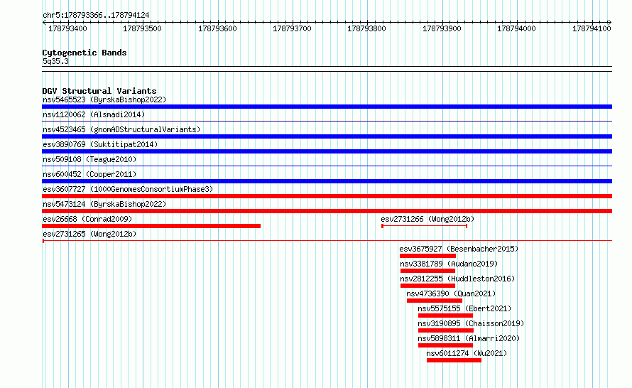Open the nsv1120062 (Alsmadi2014) variant label
This screenshot has height=388, width=632.
[x=94, y=114]
